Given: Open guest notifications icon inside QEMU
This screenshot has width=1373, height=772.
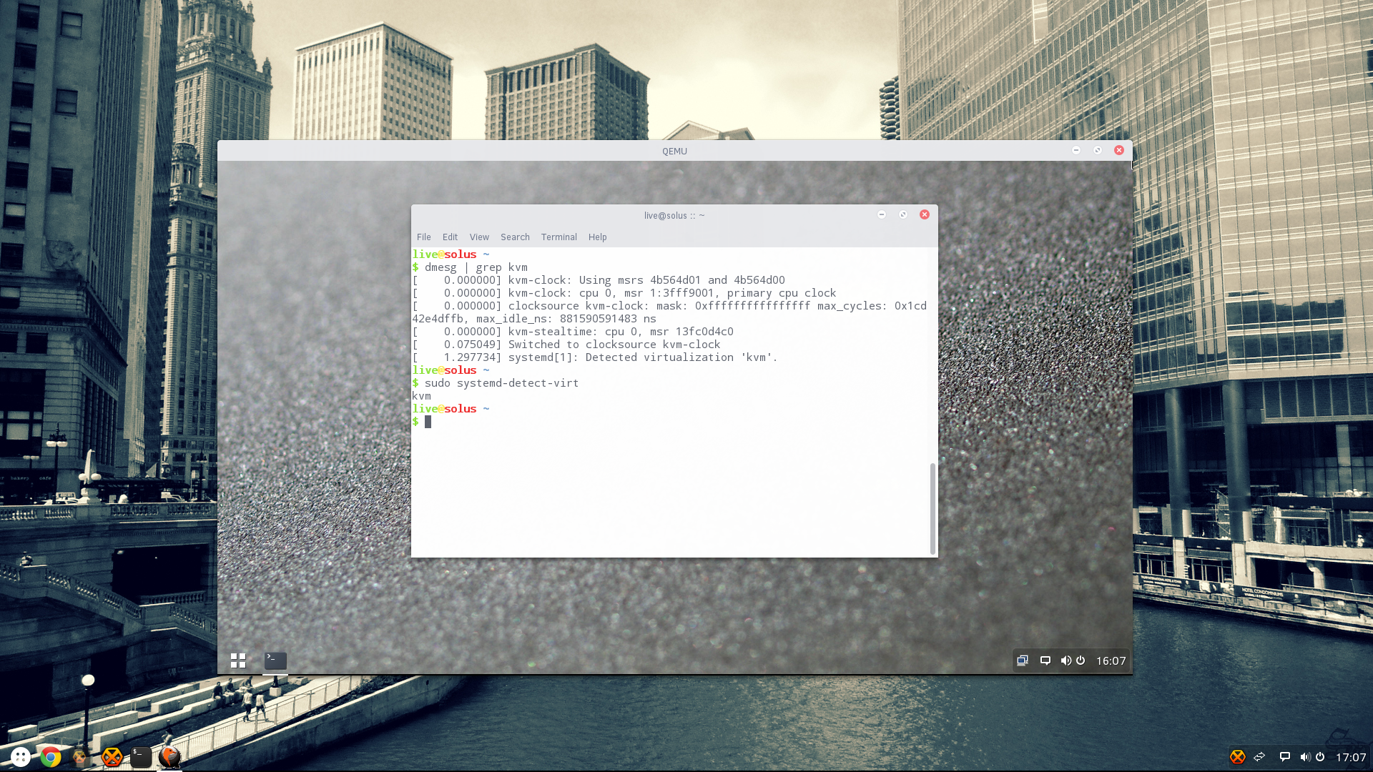Looking at the screenshot, I should [x=1045, y=660].
